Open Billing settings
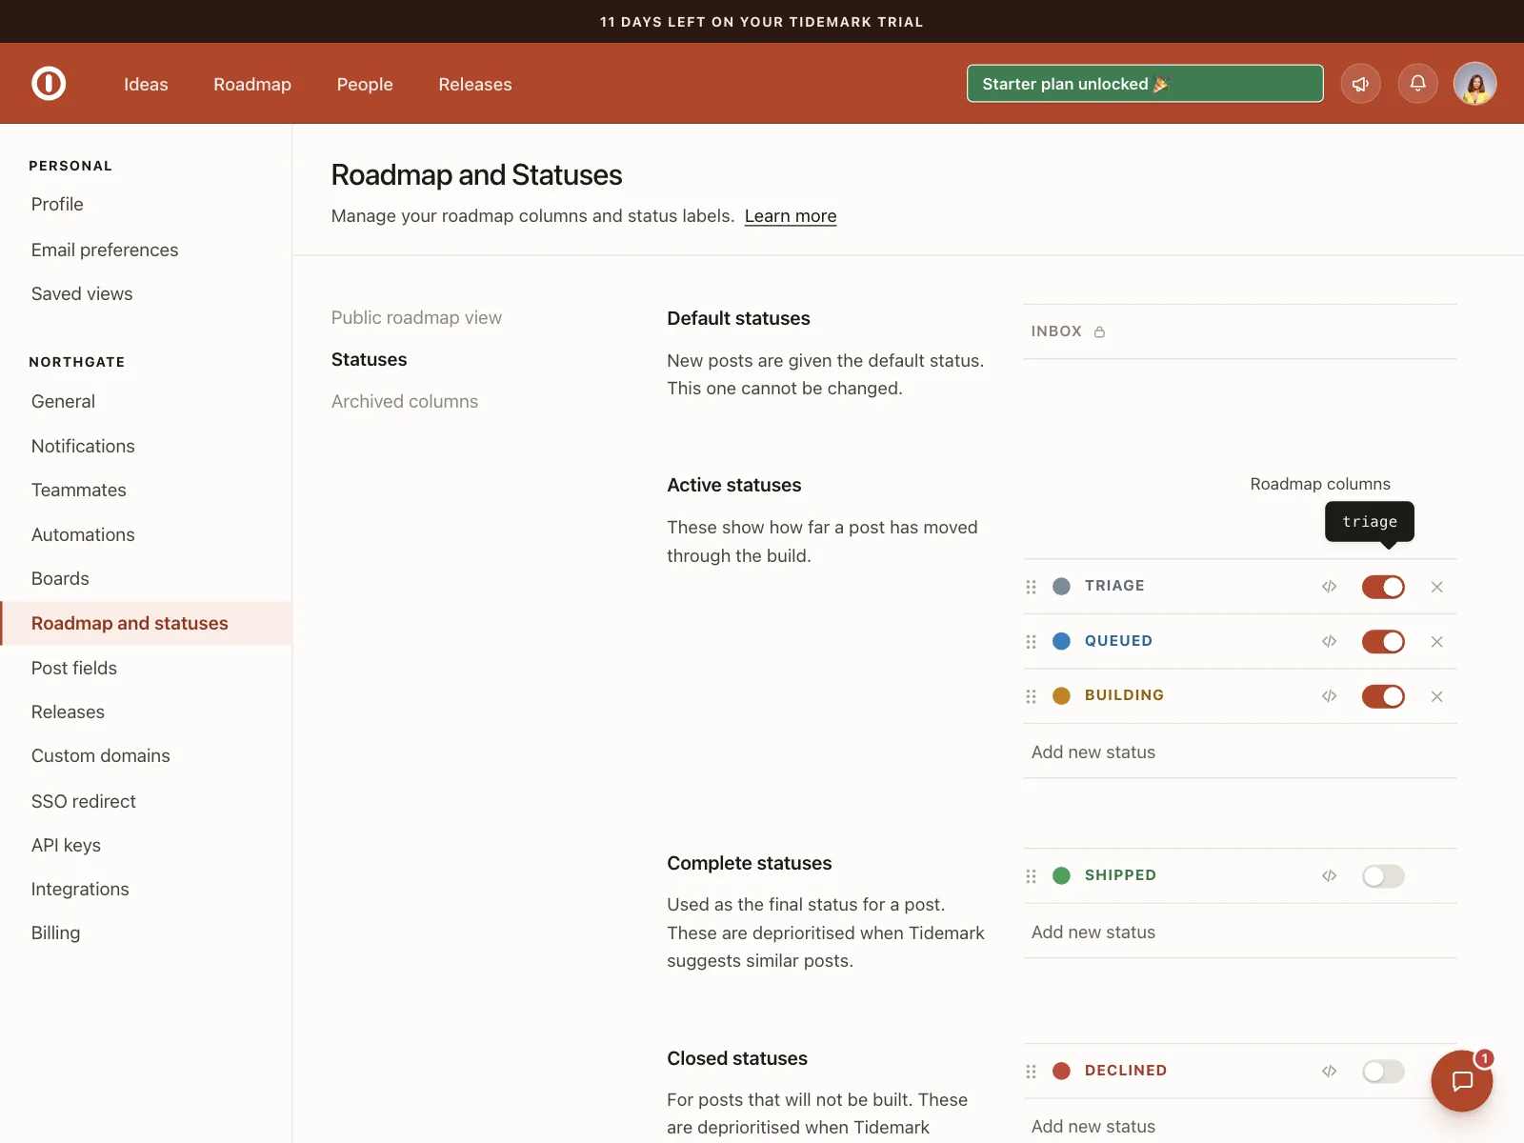 point(55,933)
